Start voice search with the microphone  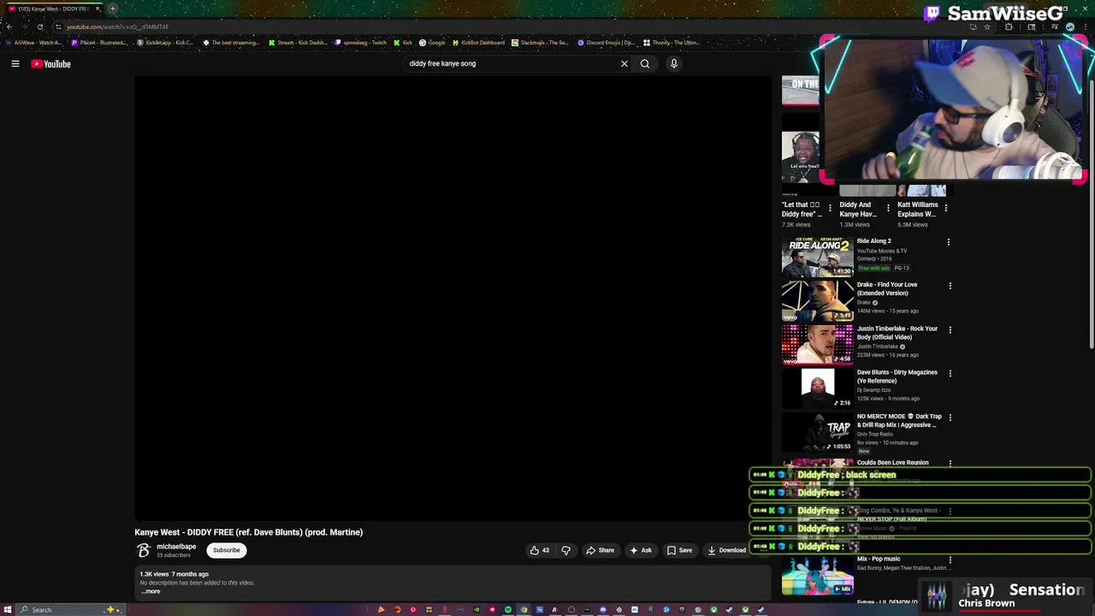[674, 63]
